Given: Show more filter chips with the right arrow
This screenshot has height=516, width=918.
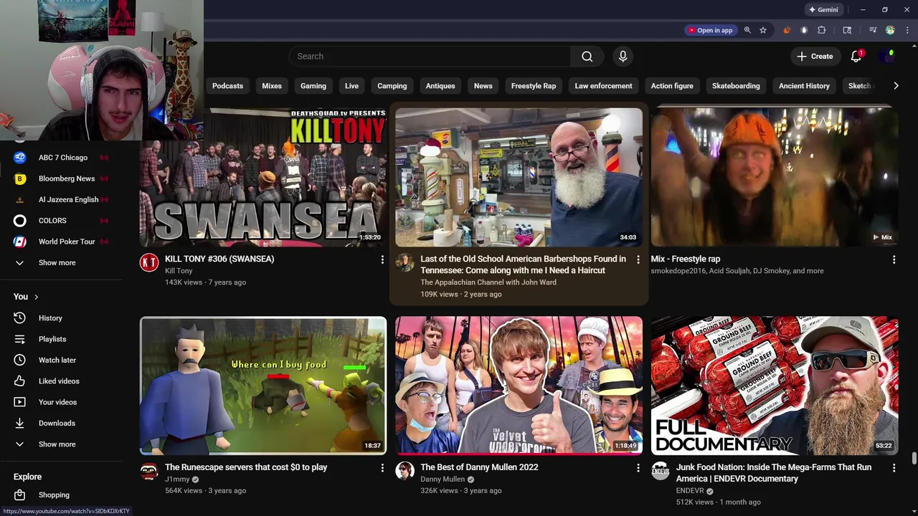Looking at the screenshot, I should click(x=896, y=86).
